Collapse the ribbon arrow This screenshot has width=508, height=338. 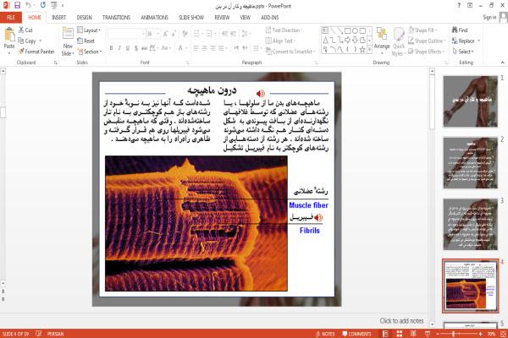(x=502, y=63)
